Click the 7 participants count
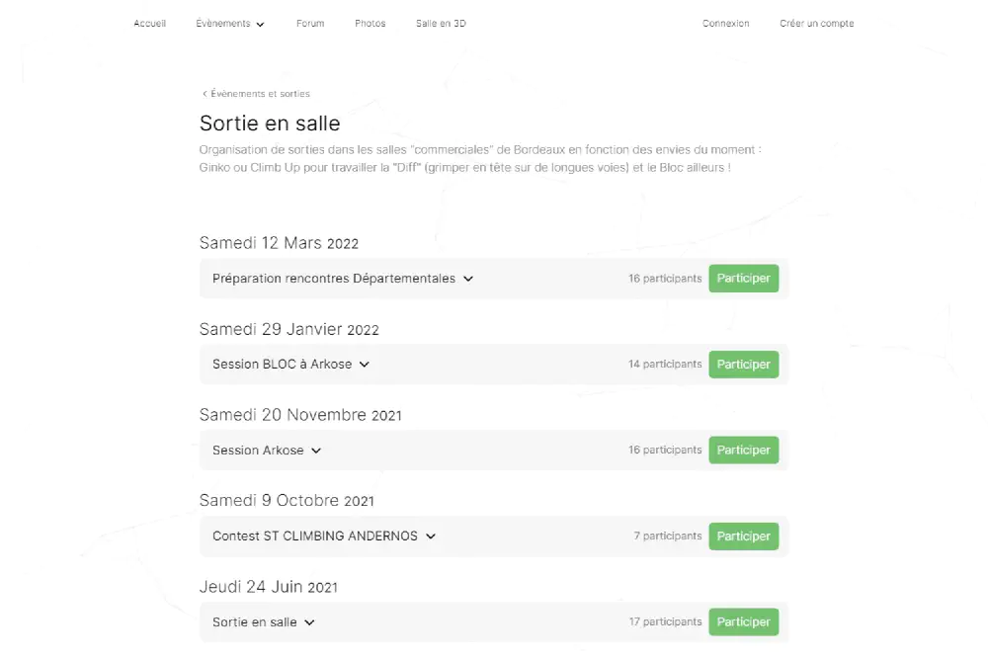 click(x=668, y=536)
